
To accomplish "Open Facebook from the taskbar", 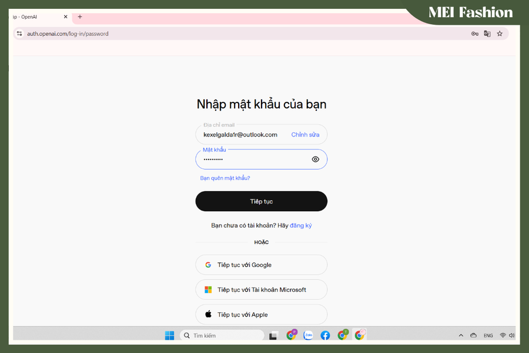I will click(x=325, y=335).
